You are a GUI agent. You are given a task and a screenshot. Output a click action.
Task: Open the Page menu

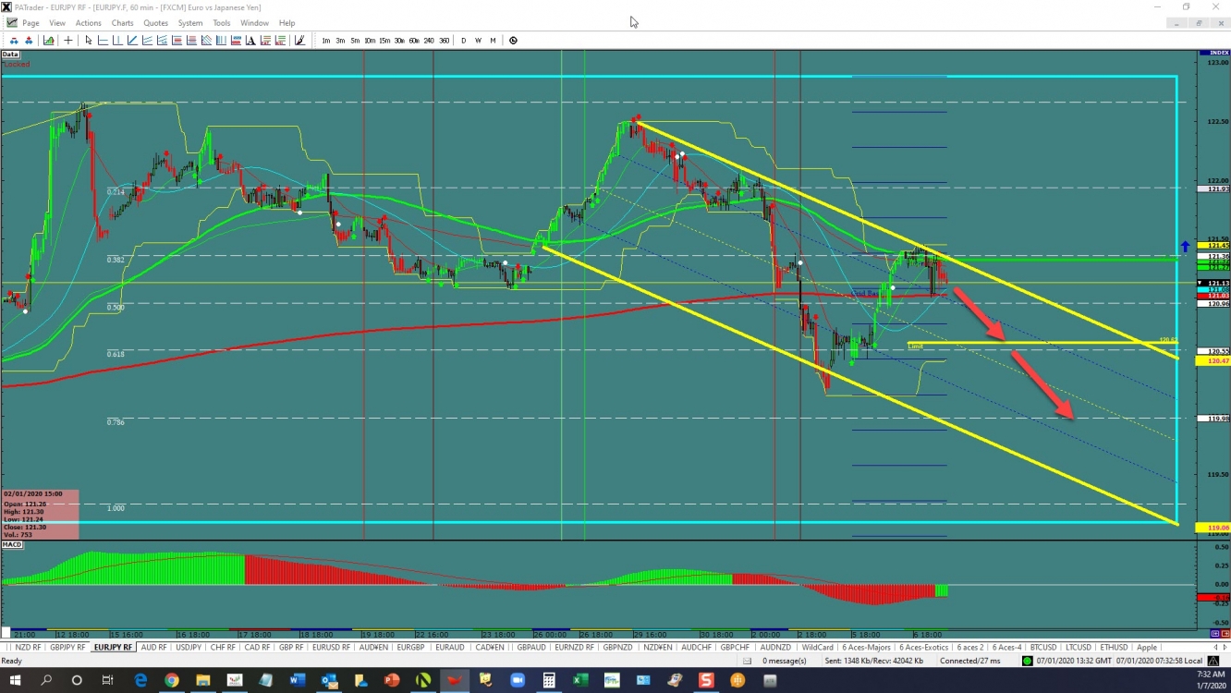pyautogui.click(x=30, y=23)
